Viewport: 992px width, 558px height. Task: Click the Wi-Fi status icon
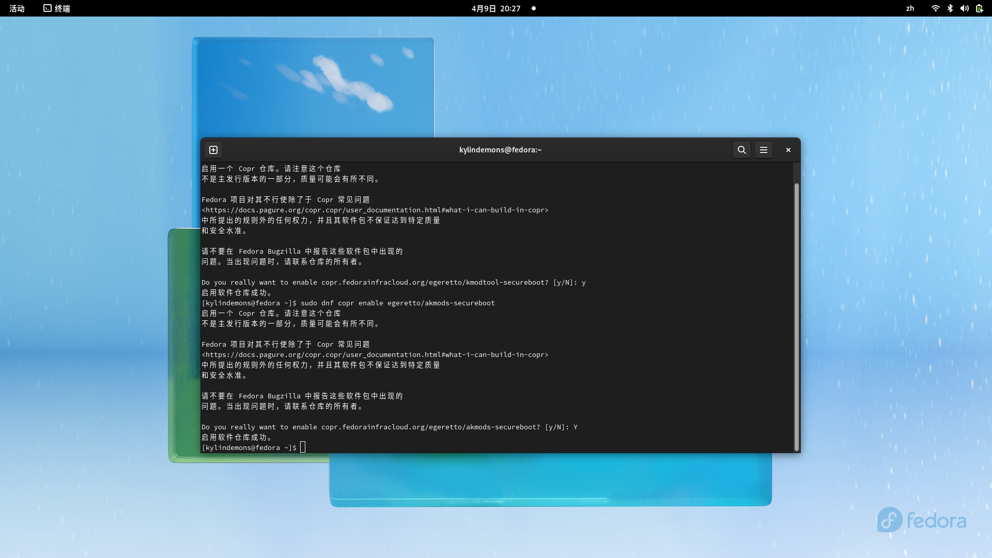pos(935,8)
